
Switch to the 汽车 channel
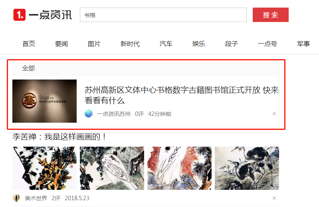coord(166,44)
